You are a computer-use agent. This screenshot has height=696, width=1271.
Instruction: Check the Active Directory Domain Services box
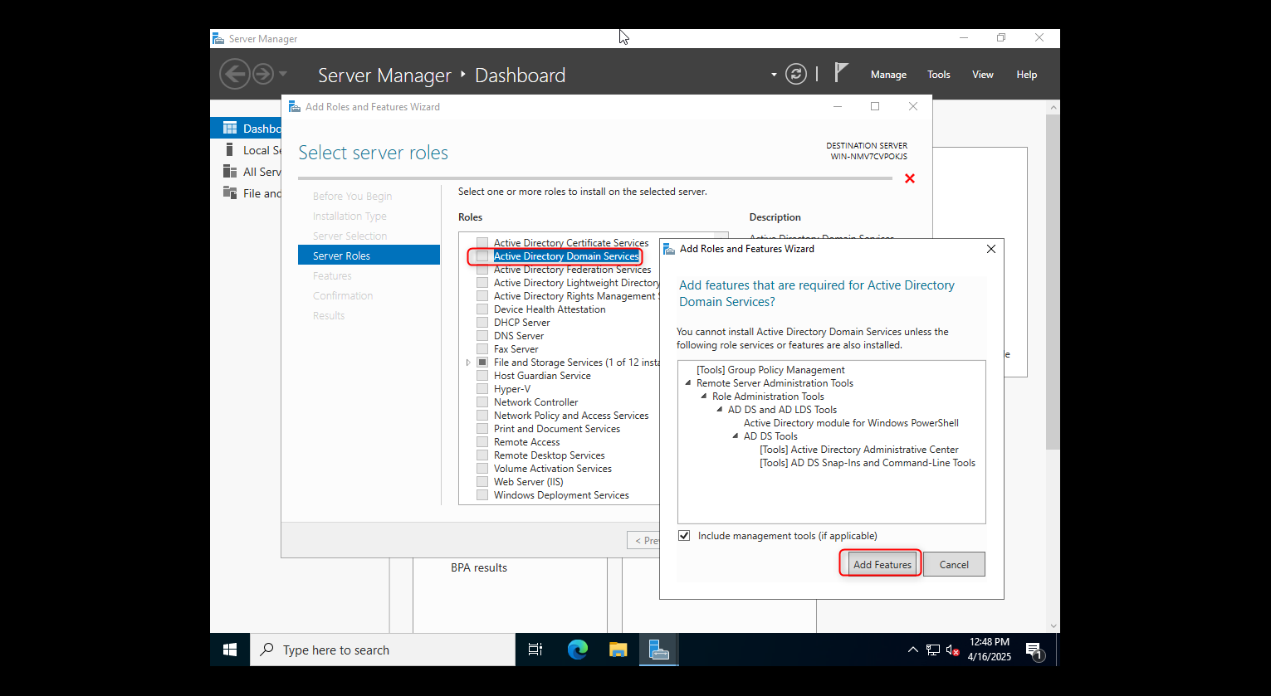tap(482, 256)
